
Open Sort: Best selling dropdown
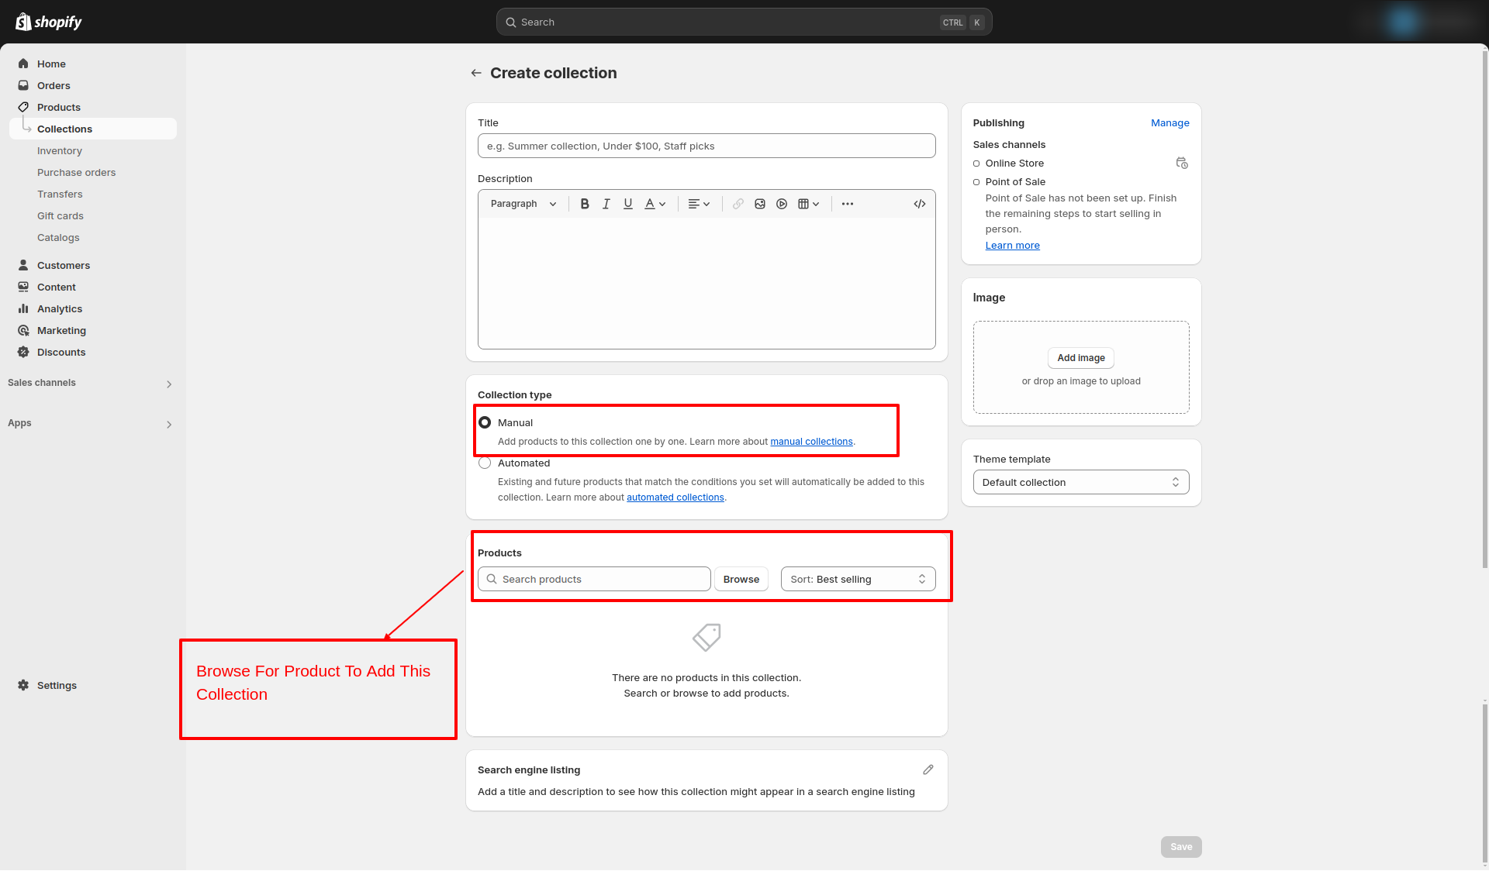[x=858, y=579]
